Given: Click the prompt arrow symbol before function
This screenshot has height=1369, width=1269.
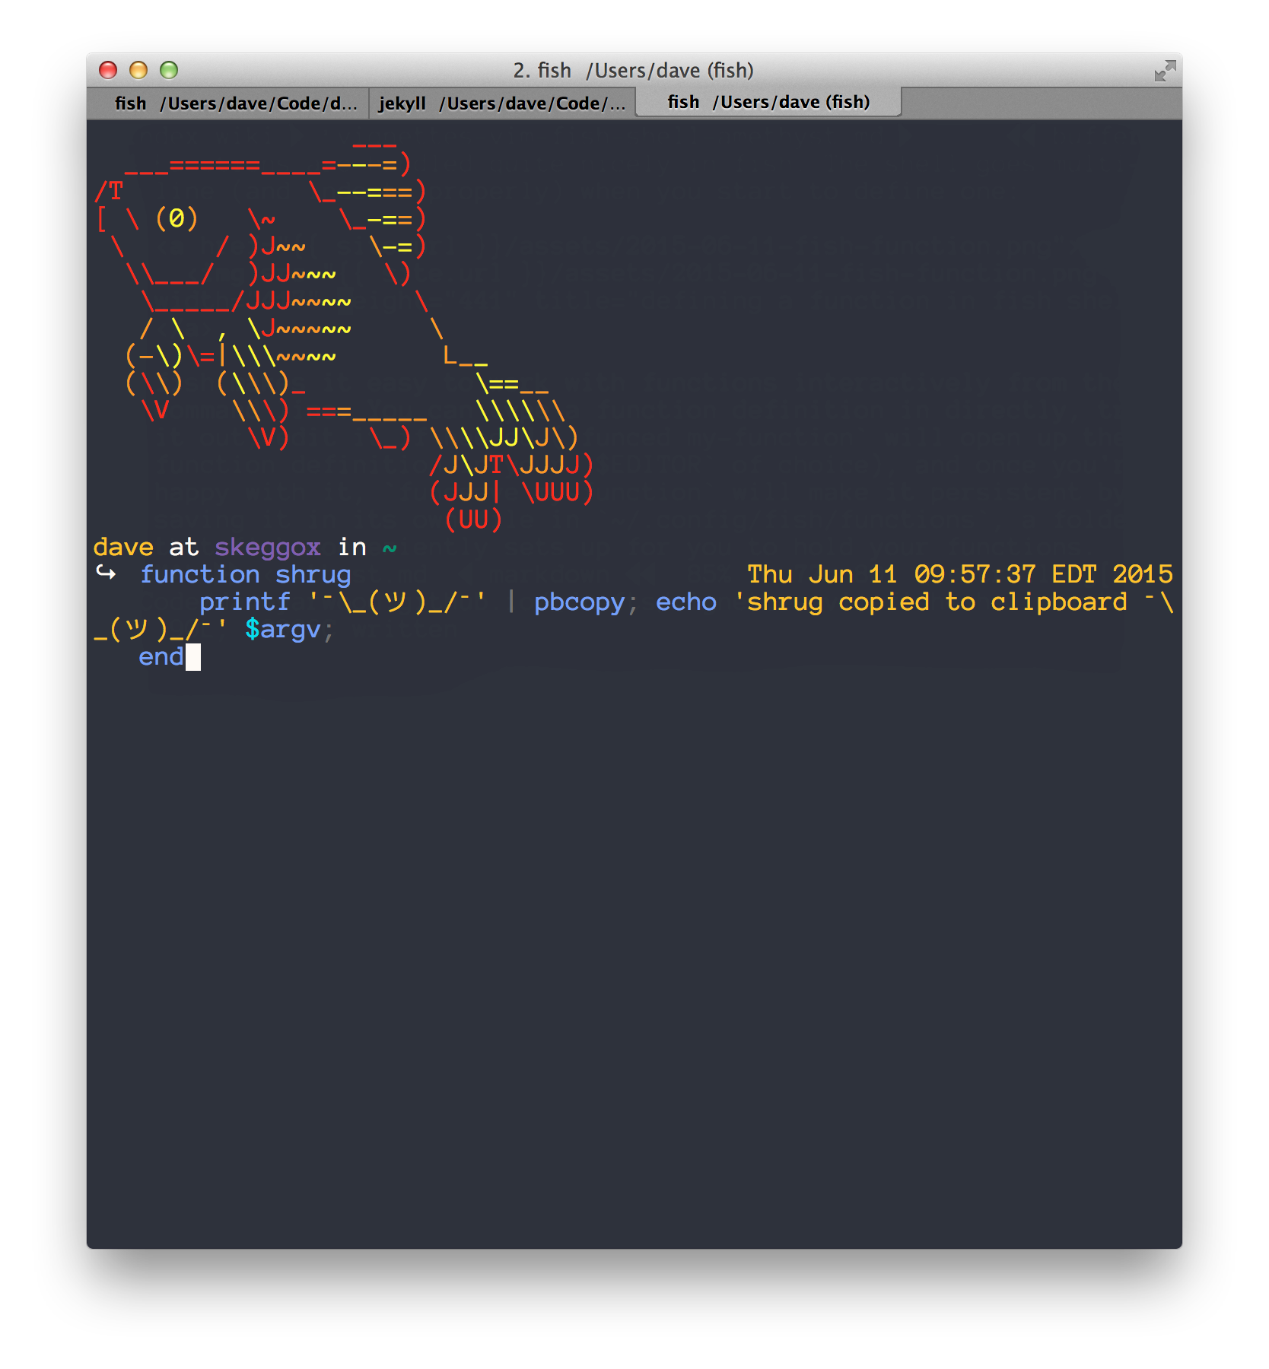Looking at the screenshot, I should tap(106, 573).
